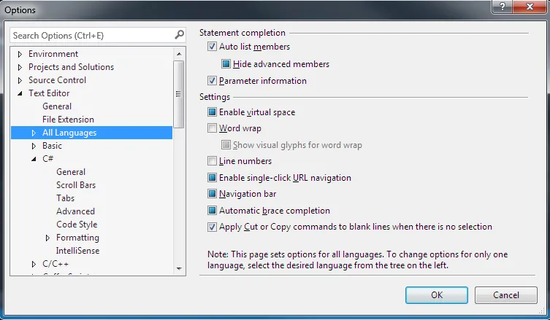Screen dimensions: 550x320
Task: Expand the Environment tree node
Action: point(20,54)
